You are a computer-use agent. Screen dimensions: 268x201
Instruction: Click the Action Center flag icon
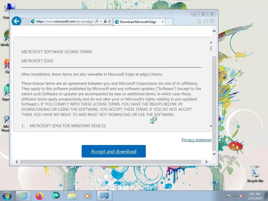229,196
